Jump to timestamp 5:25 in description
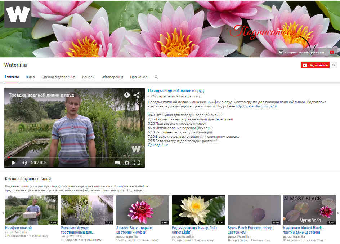This screenshot has height=244, width=340. 151,128
